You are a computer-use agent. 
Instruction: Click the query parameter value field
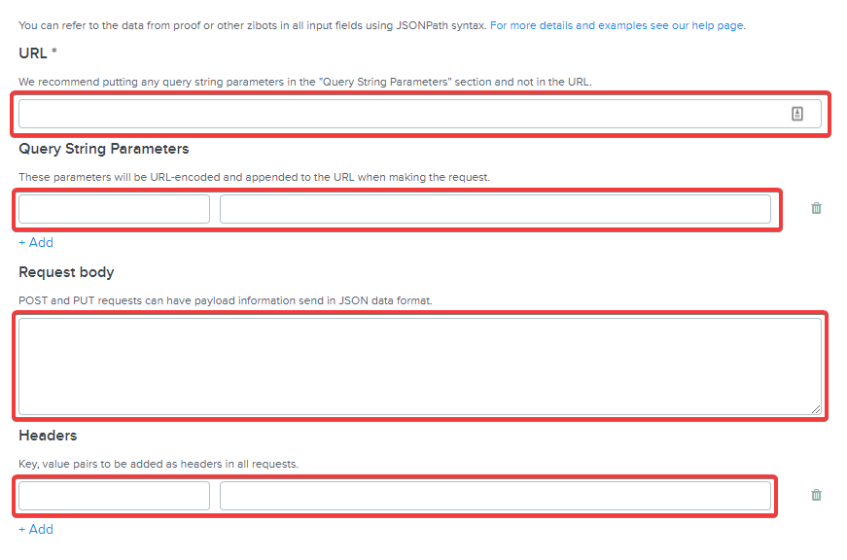(495, 209)
